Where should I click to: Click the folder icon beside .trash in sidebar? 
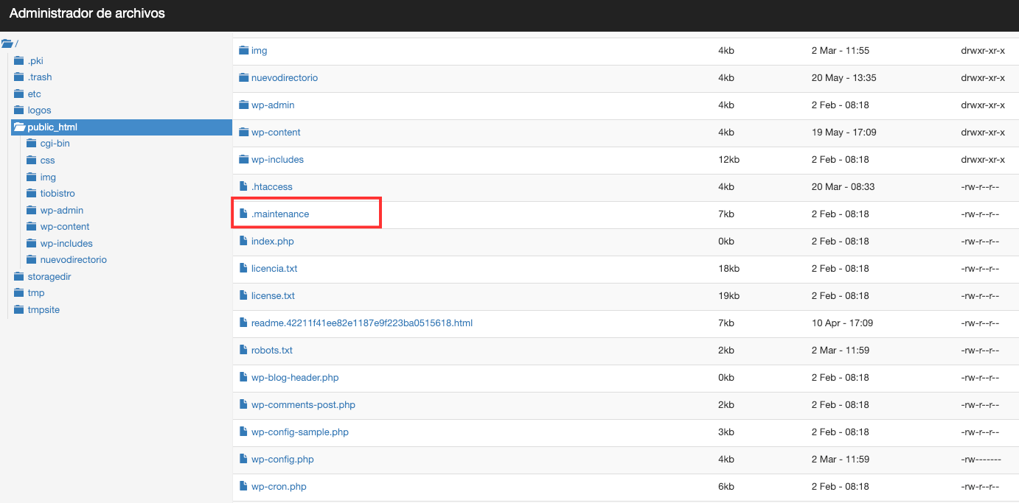pos(19,77)
